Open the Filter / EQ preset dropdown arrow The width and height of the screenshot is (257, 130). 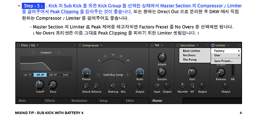tap(37, 45)
